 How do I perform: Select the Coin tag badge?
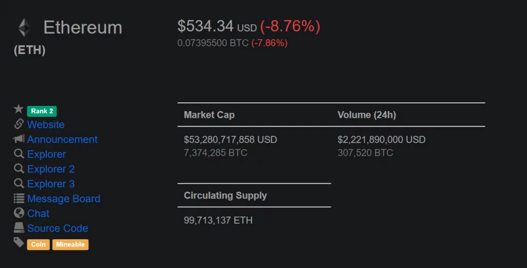pyautogui.click(x=38, y=244)
